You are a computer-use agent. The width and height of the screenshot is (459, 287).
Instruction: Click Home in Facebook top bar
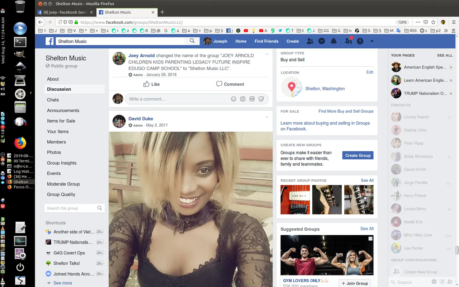pyautogui.click(x=241, y=41)
